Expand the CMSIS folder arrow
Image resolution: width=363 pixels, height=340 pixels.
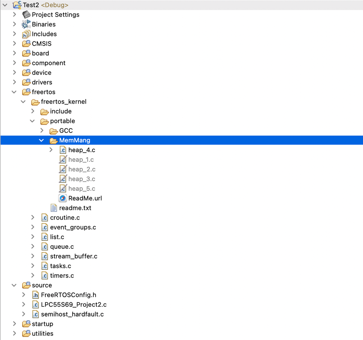click(15, 43)
